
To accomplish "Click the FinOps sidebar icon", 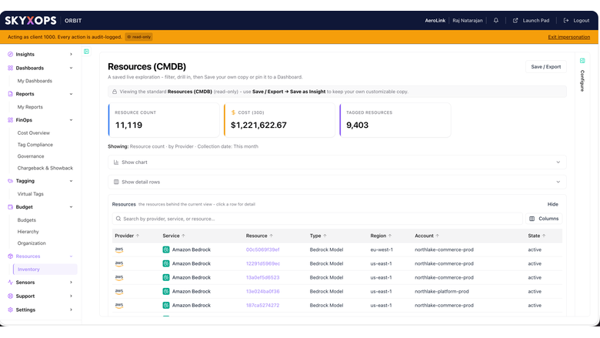I will point(10,120).
